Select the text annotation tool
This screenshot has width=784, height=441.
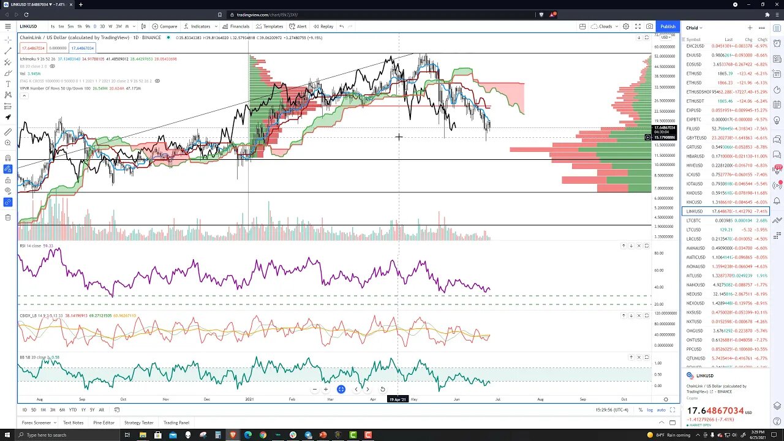[x=8, y=84]
